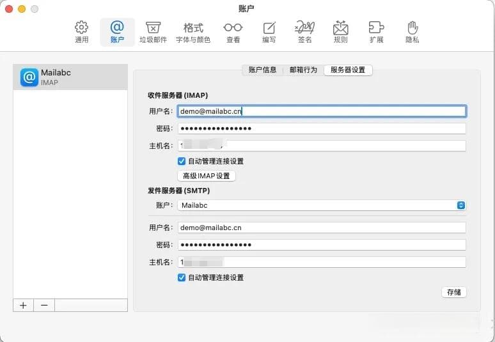Select the 账户 accounts toolbar icon
Viewport: 495px width, 342px height.
tap(117, 32)
